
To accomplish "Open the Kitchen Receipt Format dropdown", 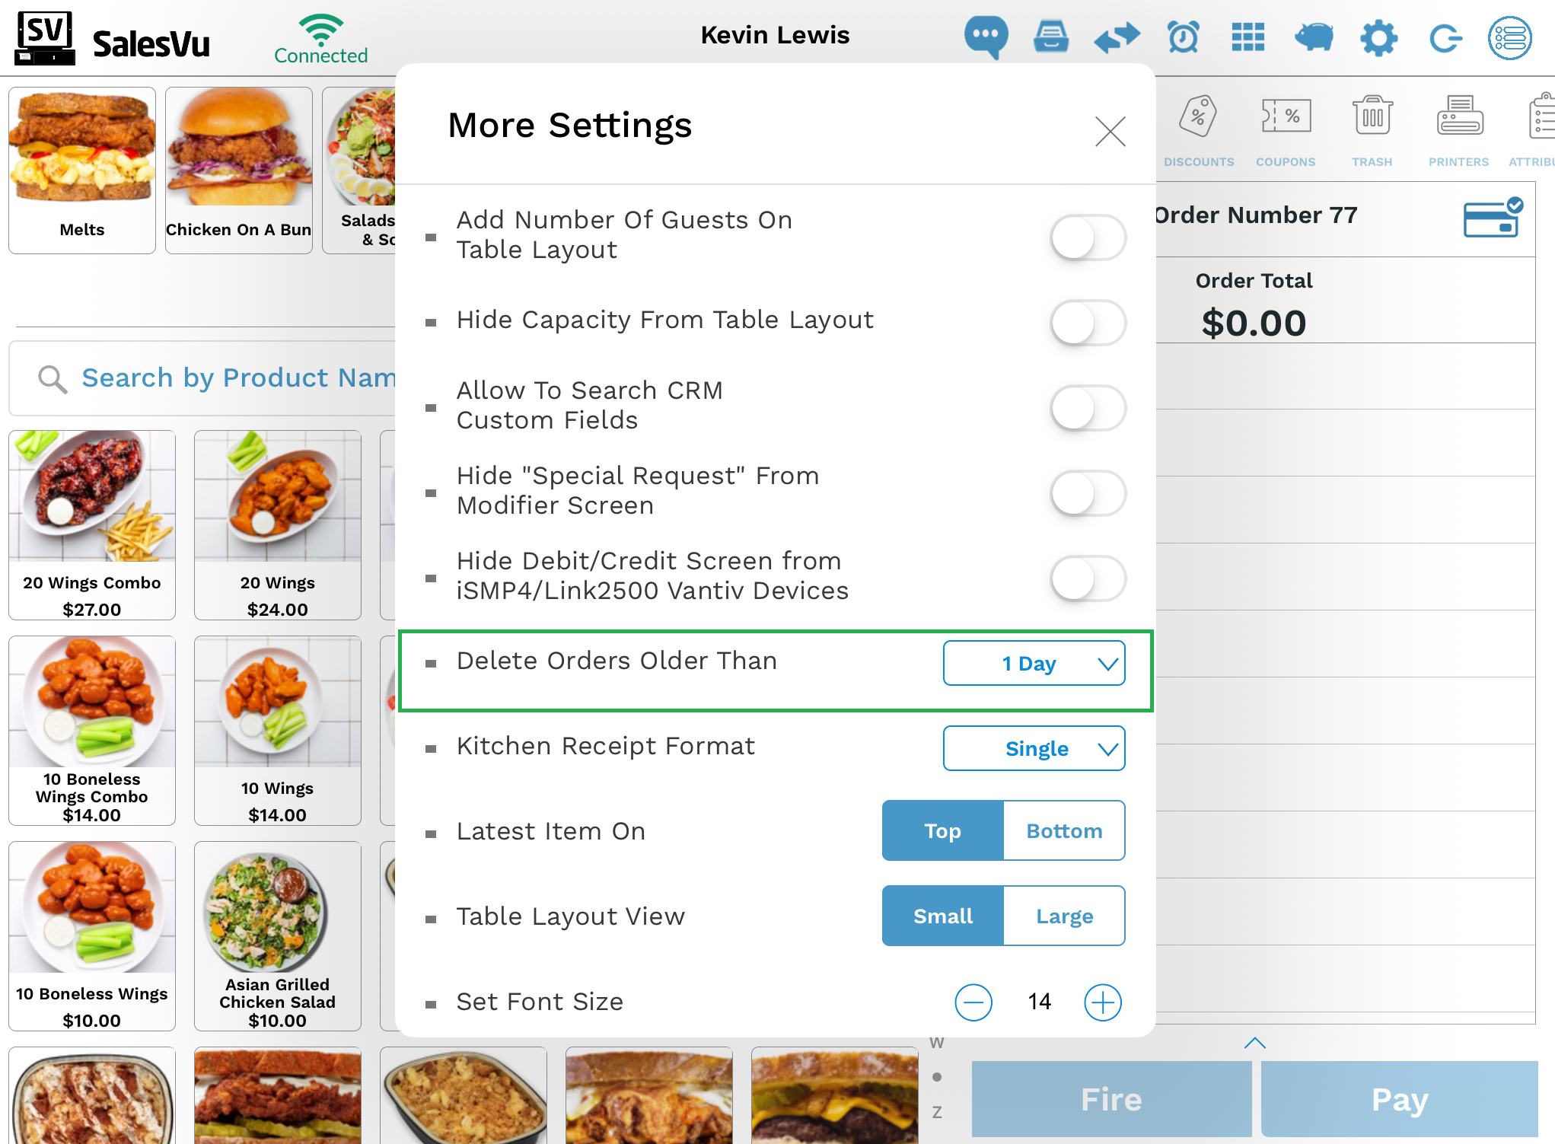I will [1034, 748].
